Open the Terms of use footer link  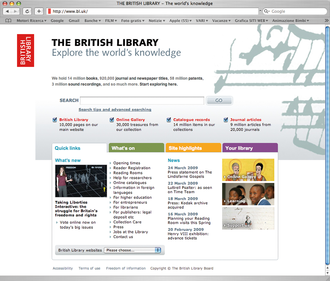89,268
